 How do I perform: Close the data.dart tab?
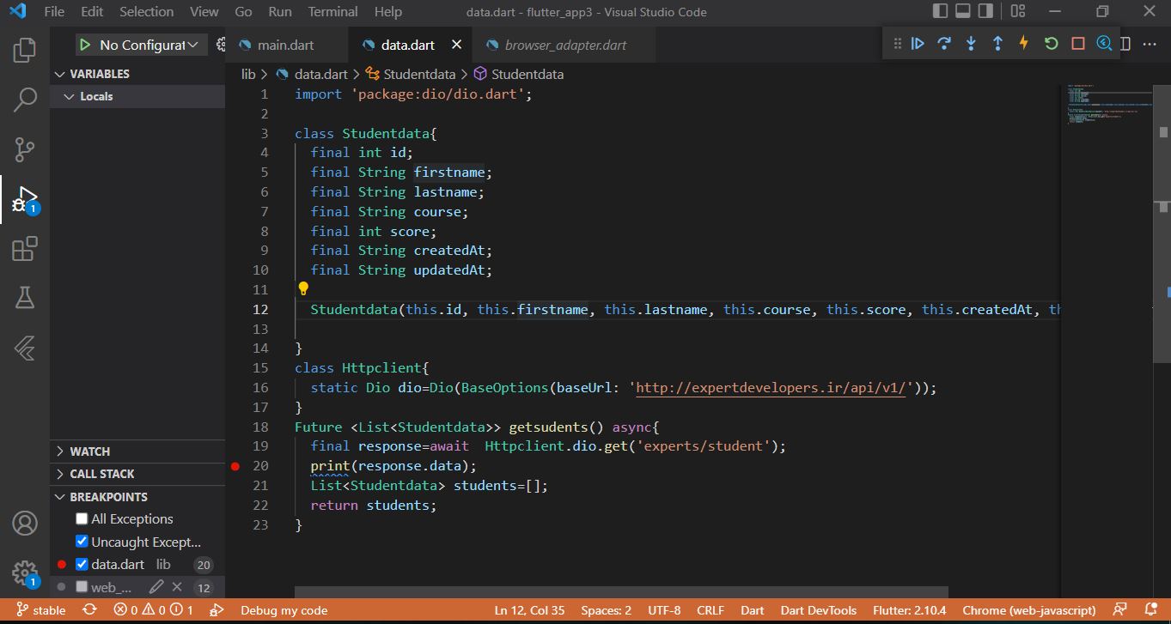456,45
